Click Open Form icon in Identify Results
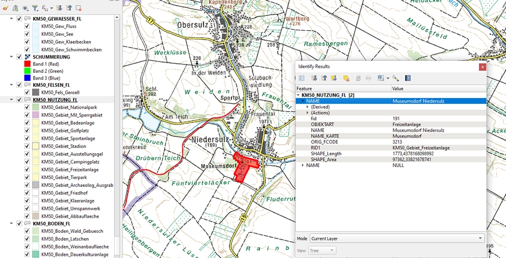Screen dimensions: 506x258 click(301, 79)
